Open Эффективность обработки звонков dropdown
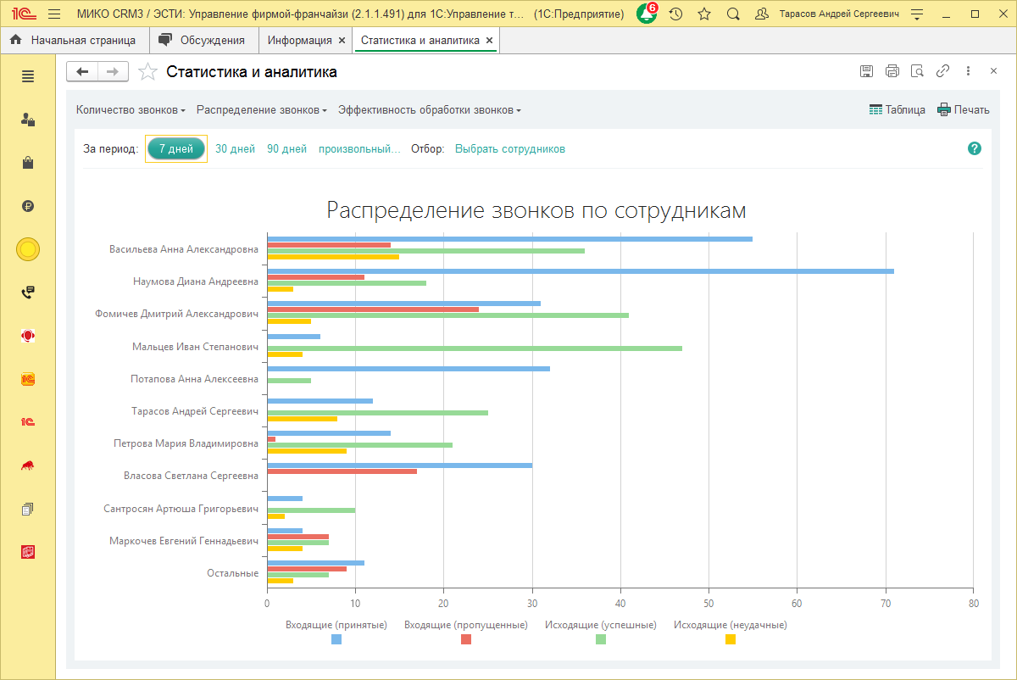The image size is (1017, 680). pyautogui.click(x=429, y=110)
